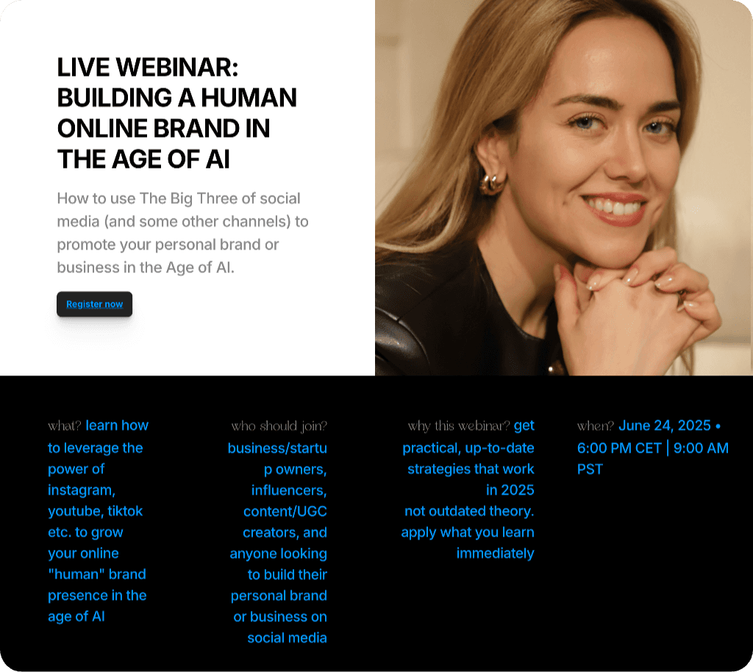Click the LIVE WEBINAR main heading
The width and height of the screenshot is (753, 672).
point(176,113)
